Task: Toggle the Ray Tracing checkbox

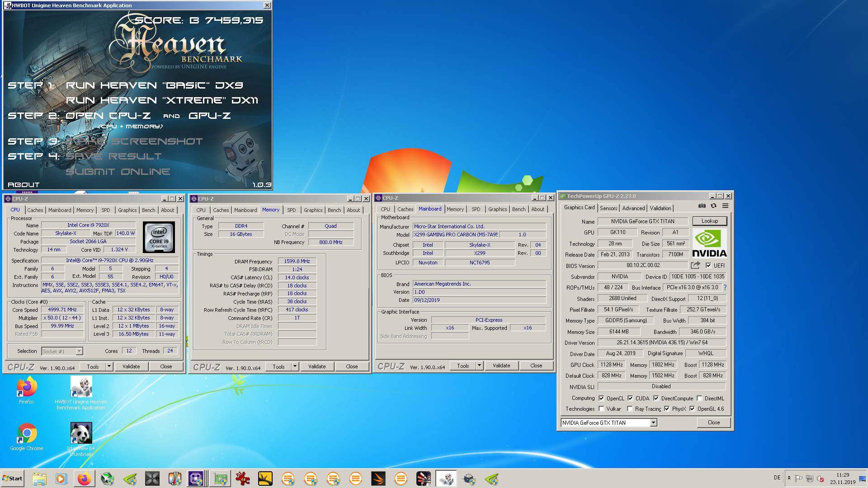Action: coord(630,408)
